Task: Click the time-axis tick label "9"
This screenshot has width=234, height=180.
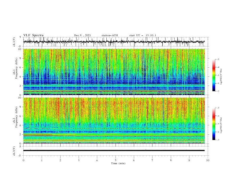Action: tap(189, 160)
